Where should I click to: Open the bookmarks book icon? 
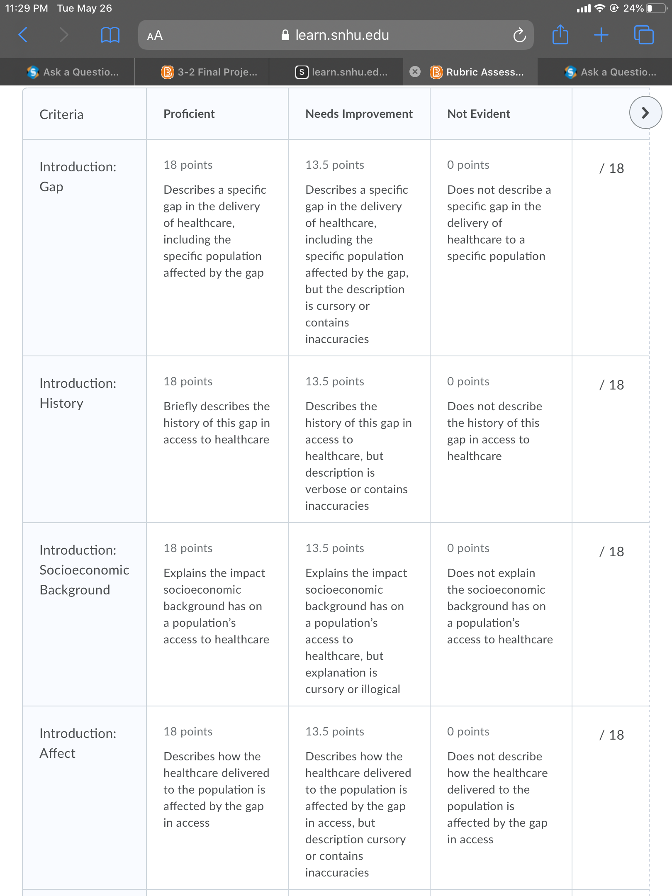(x=110, y=35)
